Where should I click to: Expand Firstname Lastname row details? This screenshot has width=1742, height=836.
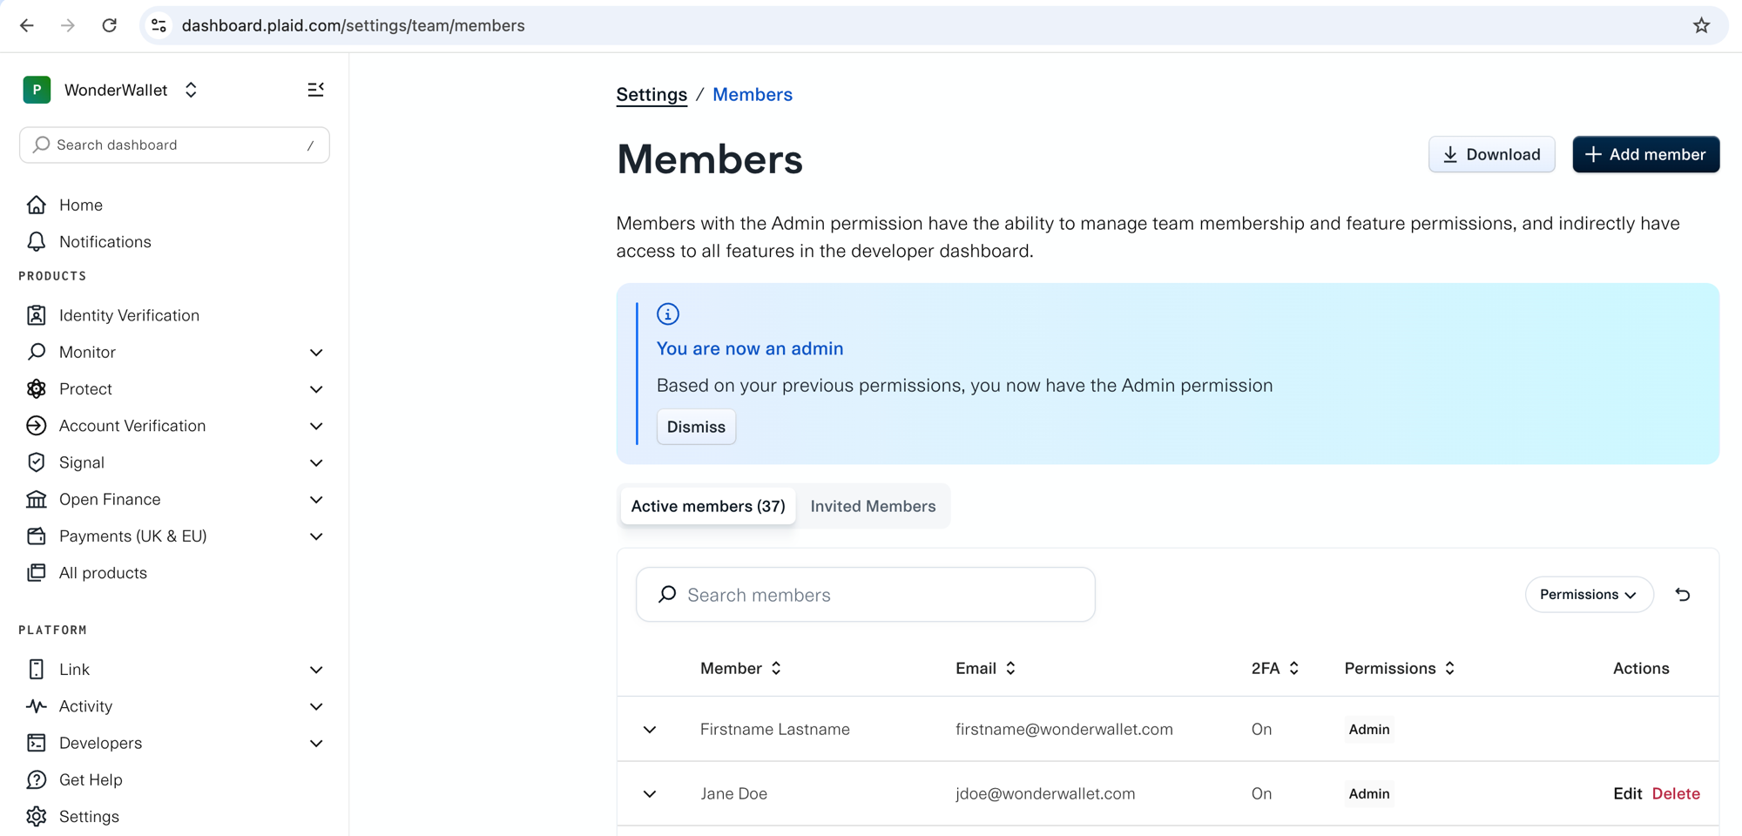650,729
